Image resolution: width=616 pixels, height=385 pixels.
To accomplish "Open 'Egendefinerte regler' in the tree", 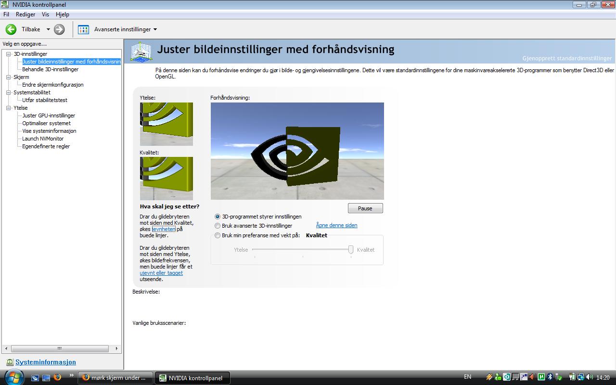I will point(46,146).
